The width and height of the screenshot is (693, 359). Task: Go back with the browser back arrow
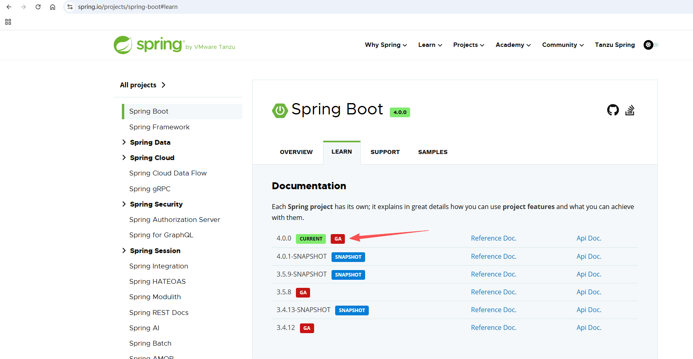pos(9,7)
